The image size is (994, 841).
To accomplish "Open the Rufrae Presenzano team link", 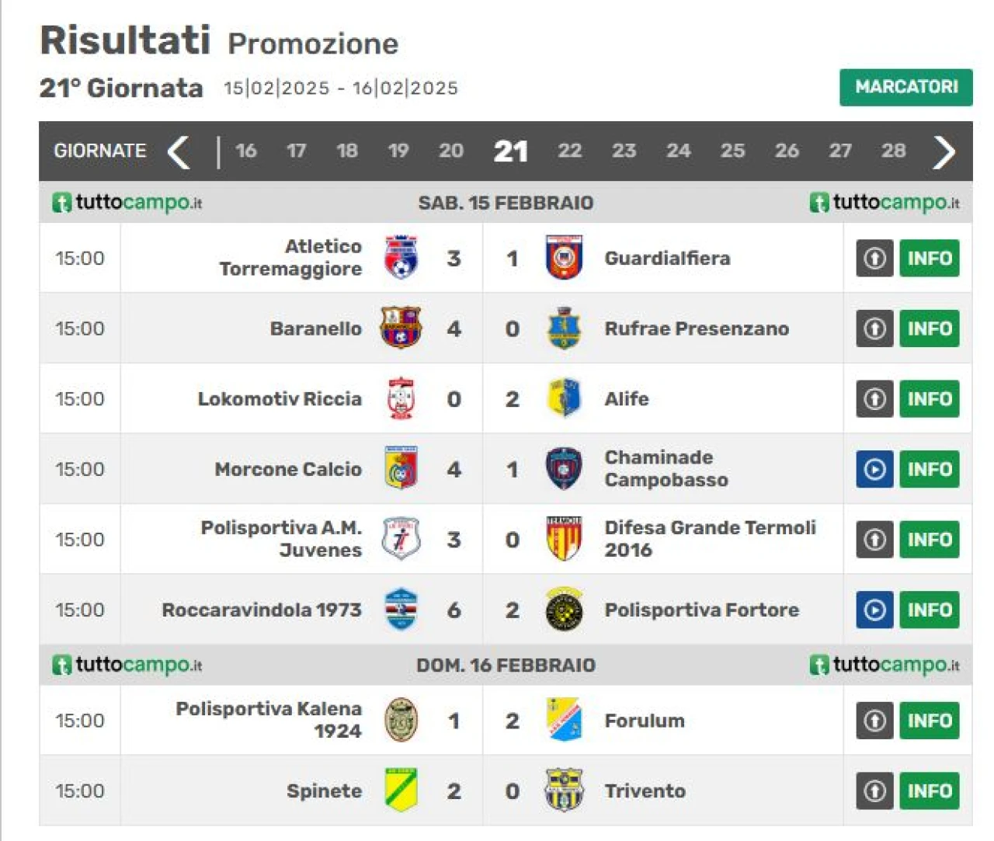I will tap(697, 328).
